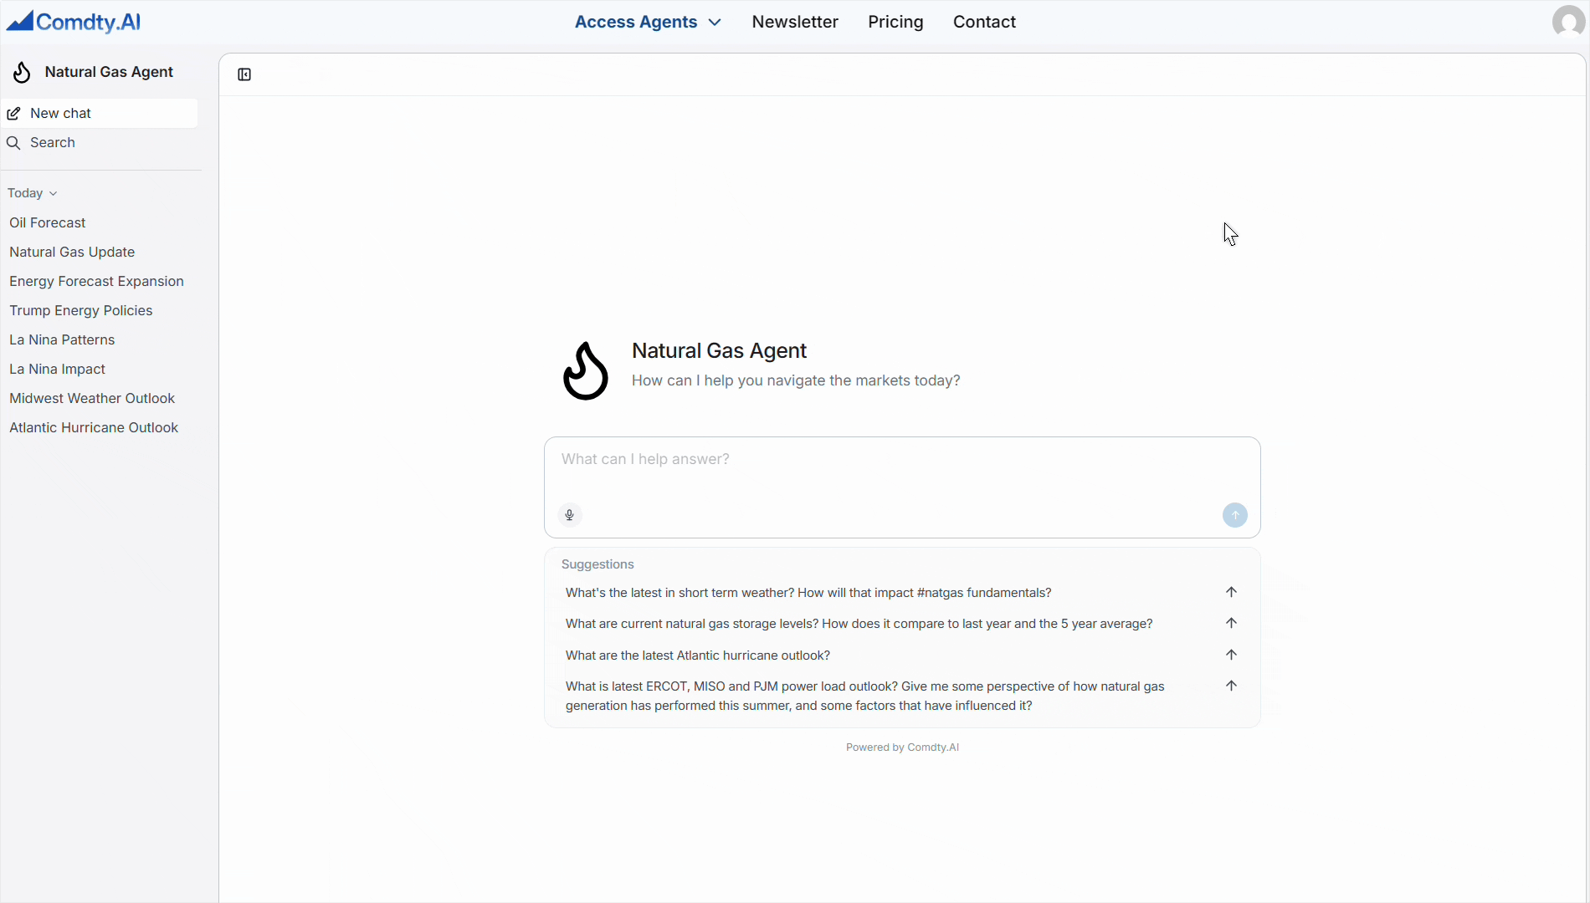Viewport: 1590px width, 903px height.
Task: Collapse the Today chat group
Action: click(33, 193)
